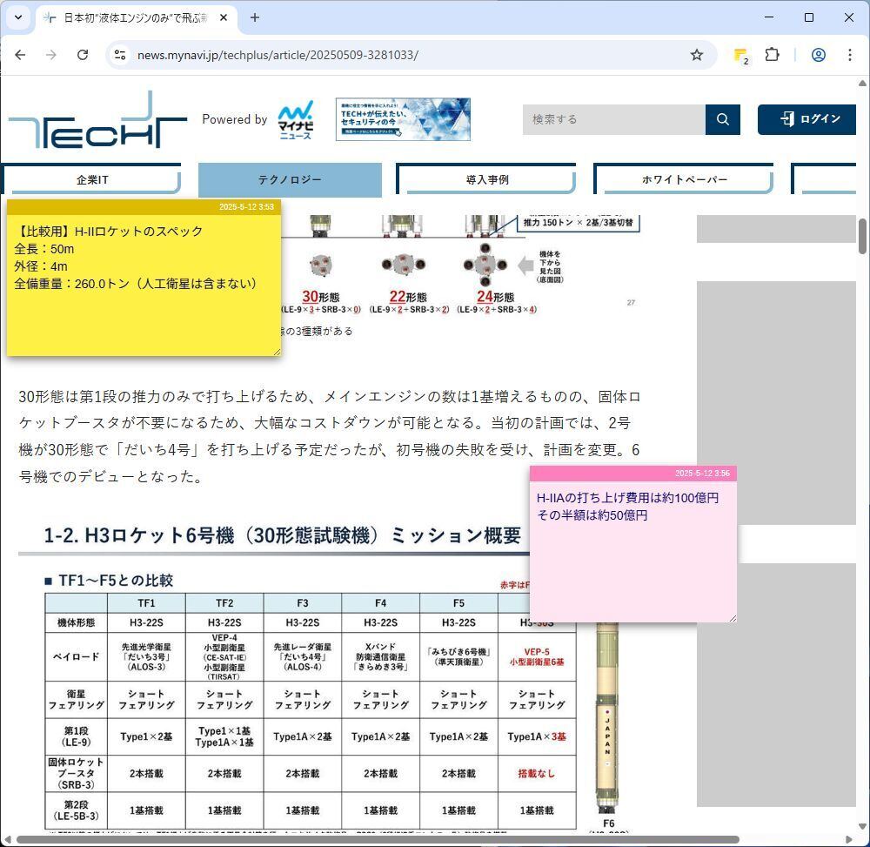Minimize the browser window
The width and height of the screenshot is (870, 847).
click(x=769, y=17)
